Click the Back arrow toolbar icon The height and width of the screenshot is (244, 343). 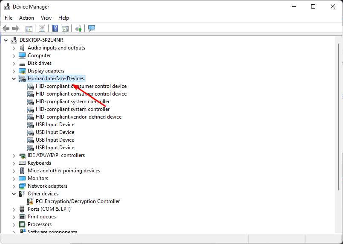click(x=6, y=28)
